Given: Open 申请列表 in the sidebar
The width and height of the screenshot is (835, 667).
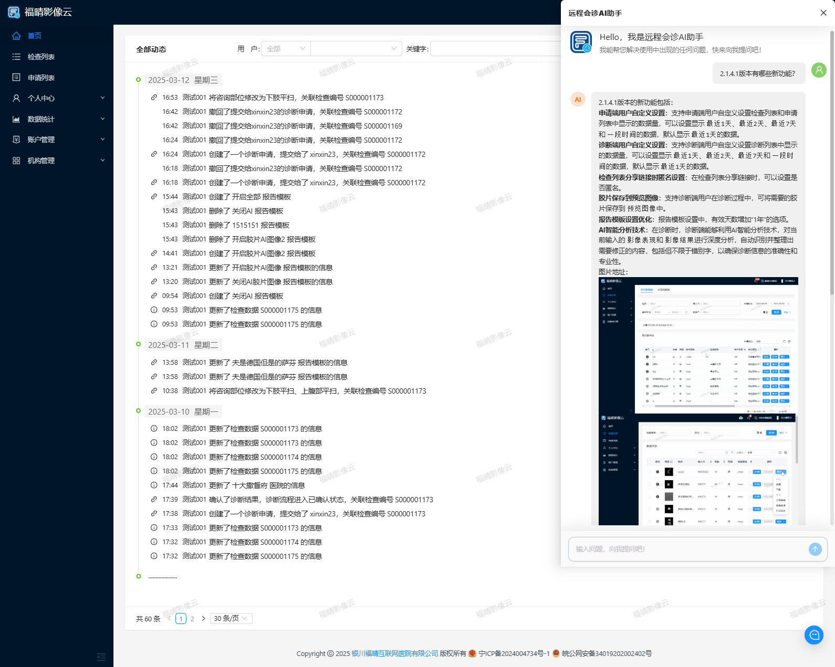Looking at the screenshot, I should [x=41, y=78].
